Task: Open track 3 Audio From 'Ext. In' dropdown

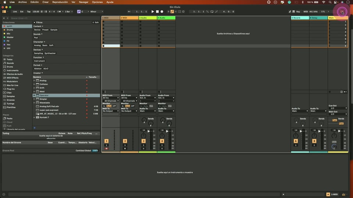Action: pos(147,98)
